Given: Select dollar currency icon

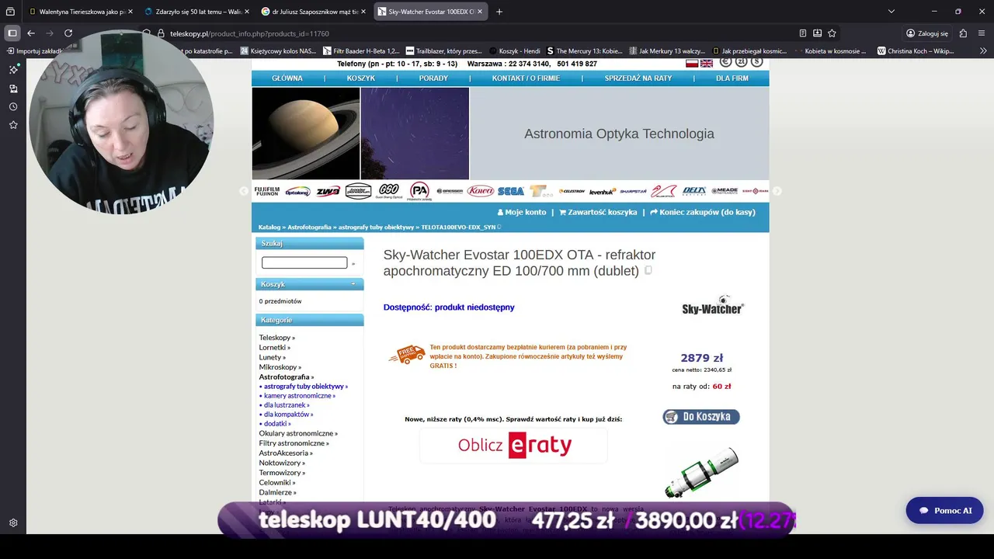Looking at the screenshot, I should 756,62.
